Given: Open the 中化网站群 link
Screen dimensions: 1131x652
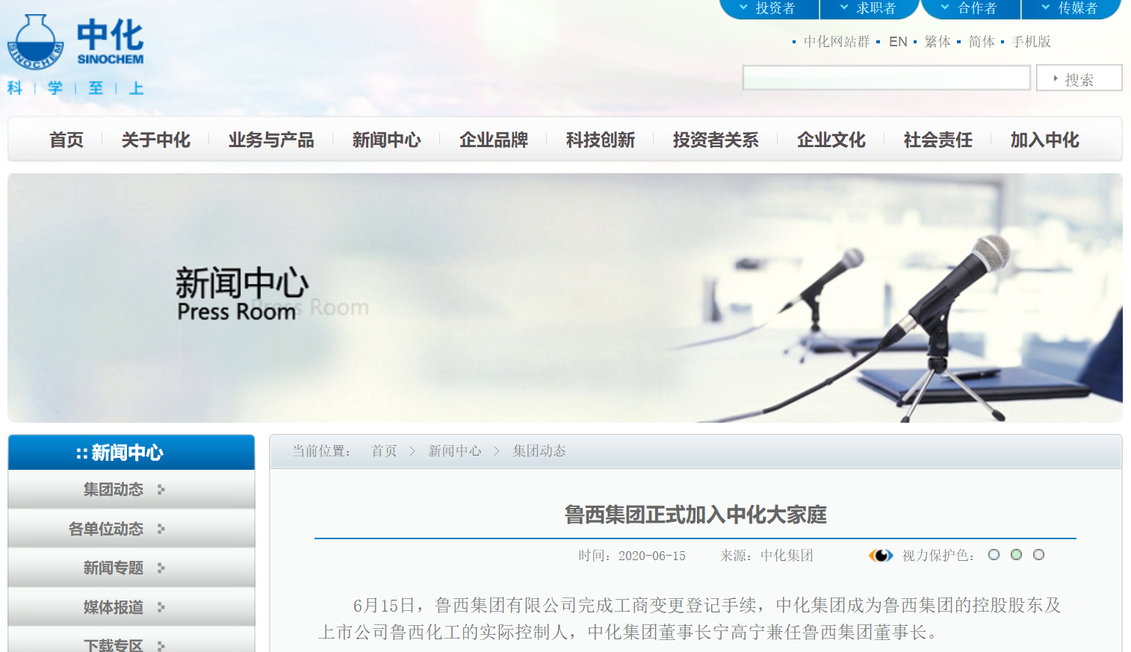Looking at the screenshot, I should [837, 42].
